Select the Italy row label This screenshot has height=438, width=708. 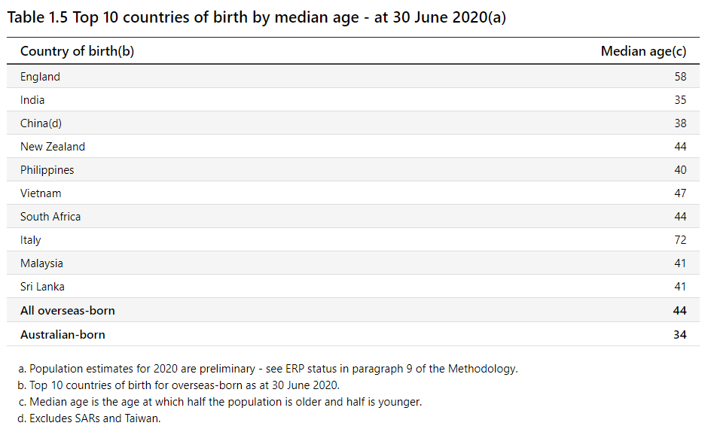click(31, 240)
